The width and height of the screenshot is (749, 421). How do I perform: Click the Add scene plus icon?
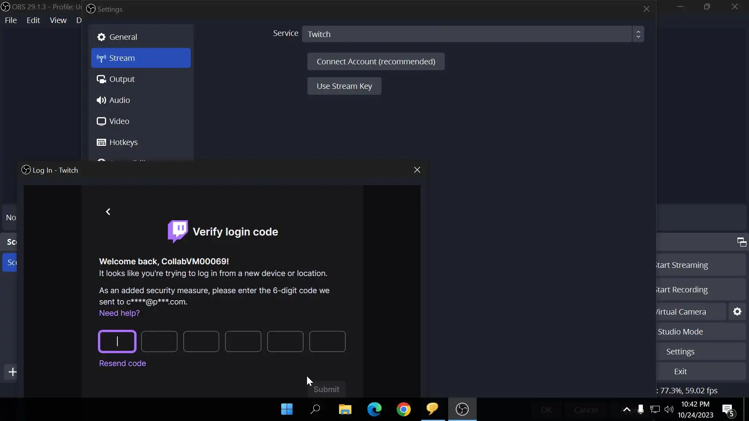(12, 372)
